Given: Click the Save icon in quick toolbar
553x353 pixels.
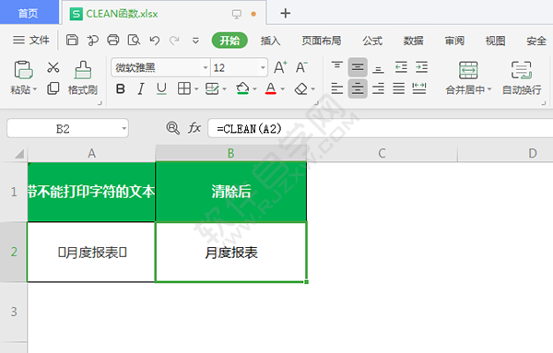Looking at the screenshot, I should [72, 41].
